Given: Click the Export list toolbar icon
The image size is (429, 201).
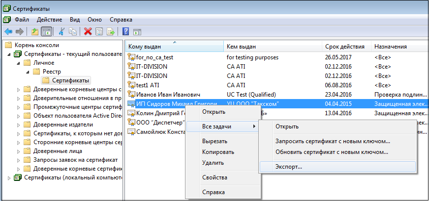Looking at the screenshot, I should [x=111, y=31].
